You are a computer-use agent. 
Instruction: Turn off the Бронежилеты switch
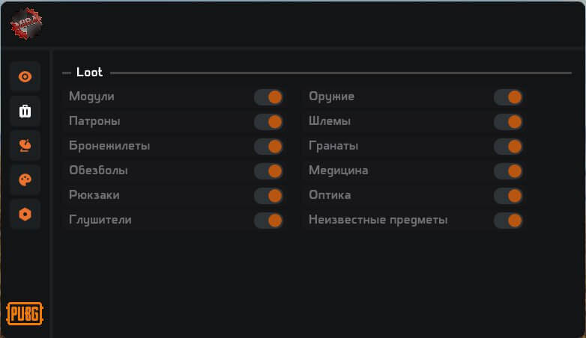pyautogui.click(x=268, y=147)
